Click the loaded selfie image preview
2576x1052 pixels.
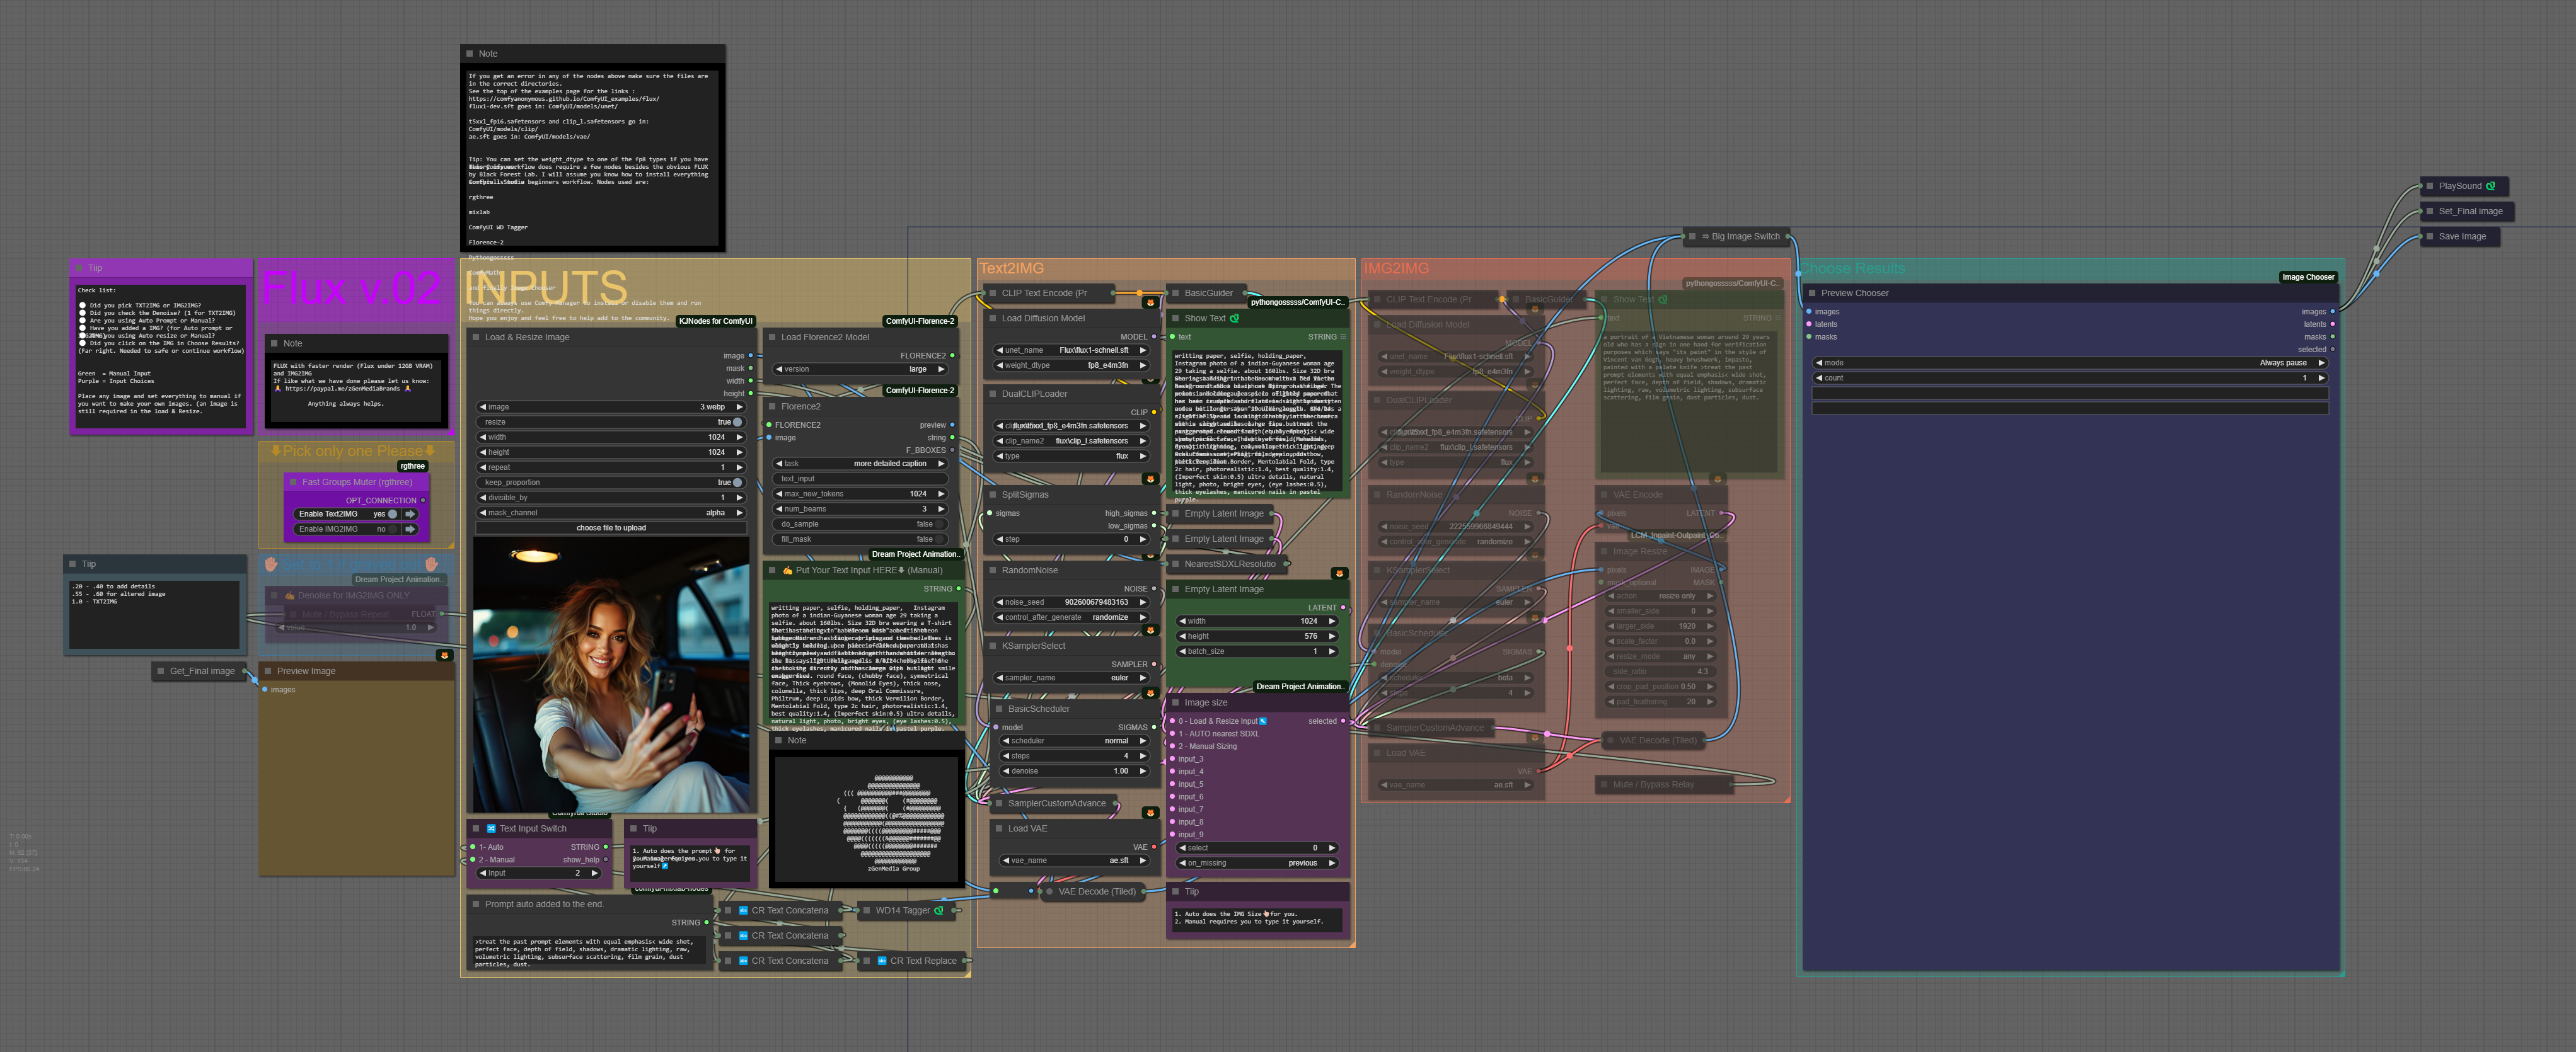tap(611, 675)
